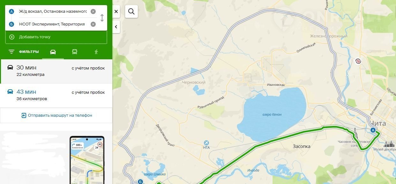
Task: Clear the starting point Ж/д вокзал field
Action: click(x=93, y=11)
